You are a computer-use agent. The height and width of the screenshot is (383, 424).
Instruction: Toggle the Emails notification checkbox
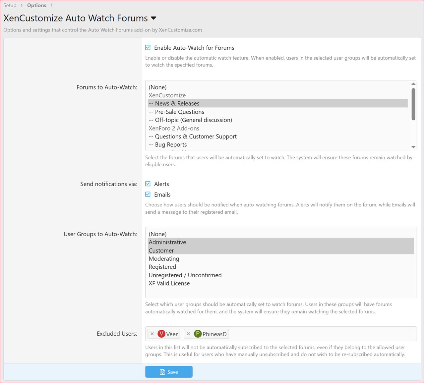[148, 194]
